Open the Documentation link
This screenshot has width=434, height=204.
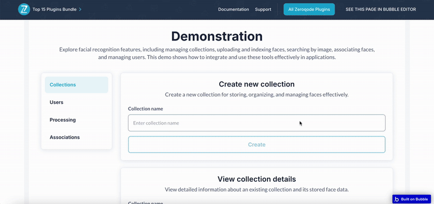pyautogui.click(x=233, y=9)
